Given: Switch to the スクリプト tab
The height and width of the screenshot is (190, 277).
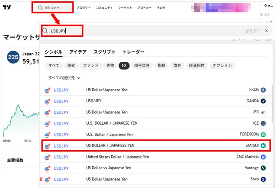Looking at the screenshot, I should [104, 52].
